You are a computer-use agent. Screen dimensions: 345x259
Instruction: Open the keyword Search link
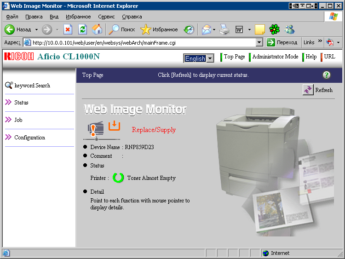pyautogui.click(x=32, y=86)
